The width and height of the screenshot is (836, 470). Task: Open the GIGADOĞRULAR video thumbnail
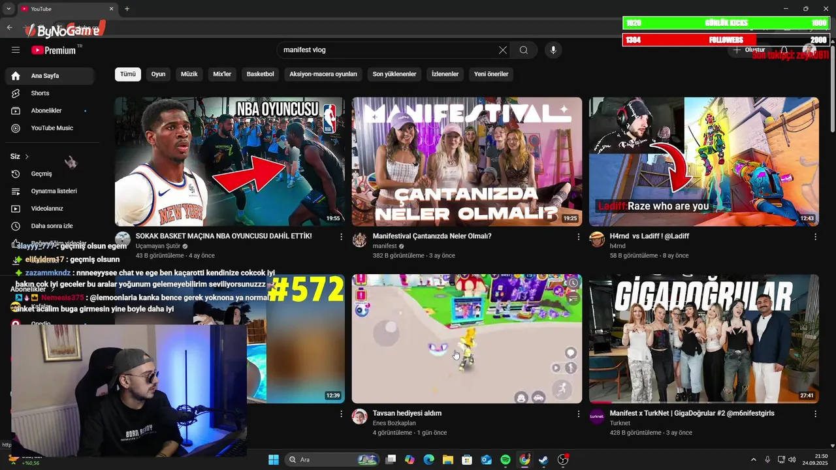[x=704, y=339]
